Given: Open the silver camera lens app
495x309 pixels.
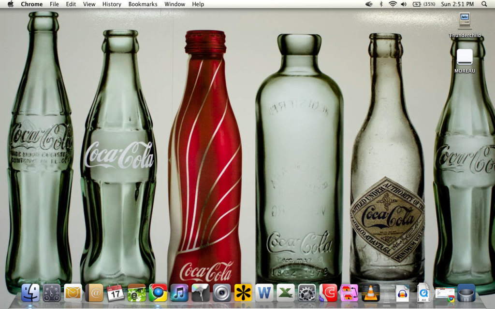Looking at the screenshot, I should 221,293.
